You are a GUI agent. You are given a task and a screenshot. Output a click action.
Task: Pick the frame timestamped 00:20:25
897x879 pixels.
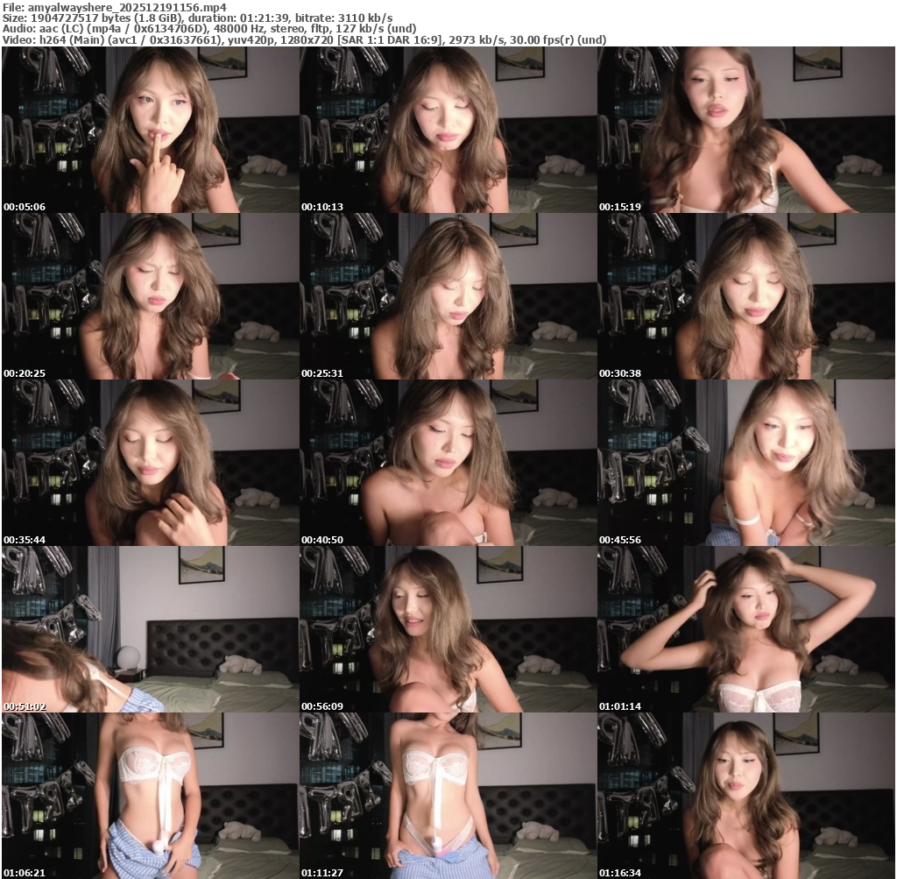point(150,296)
